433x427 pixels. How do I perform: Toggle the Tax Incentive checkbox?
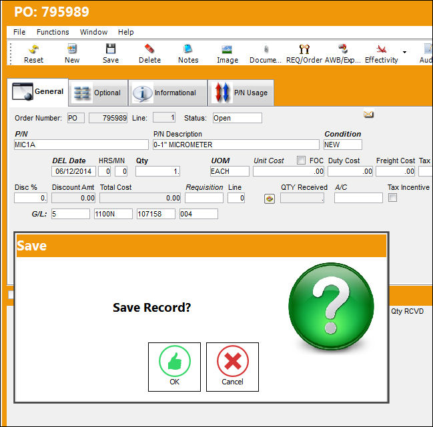(392, 198)
